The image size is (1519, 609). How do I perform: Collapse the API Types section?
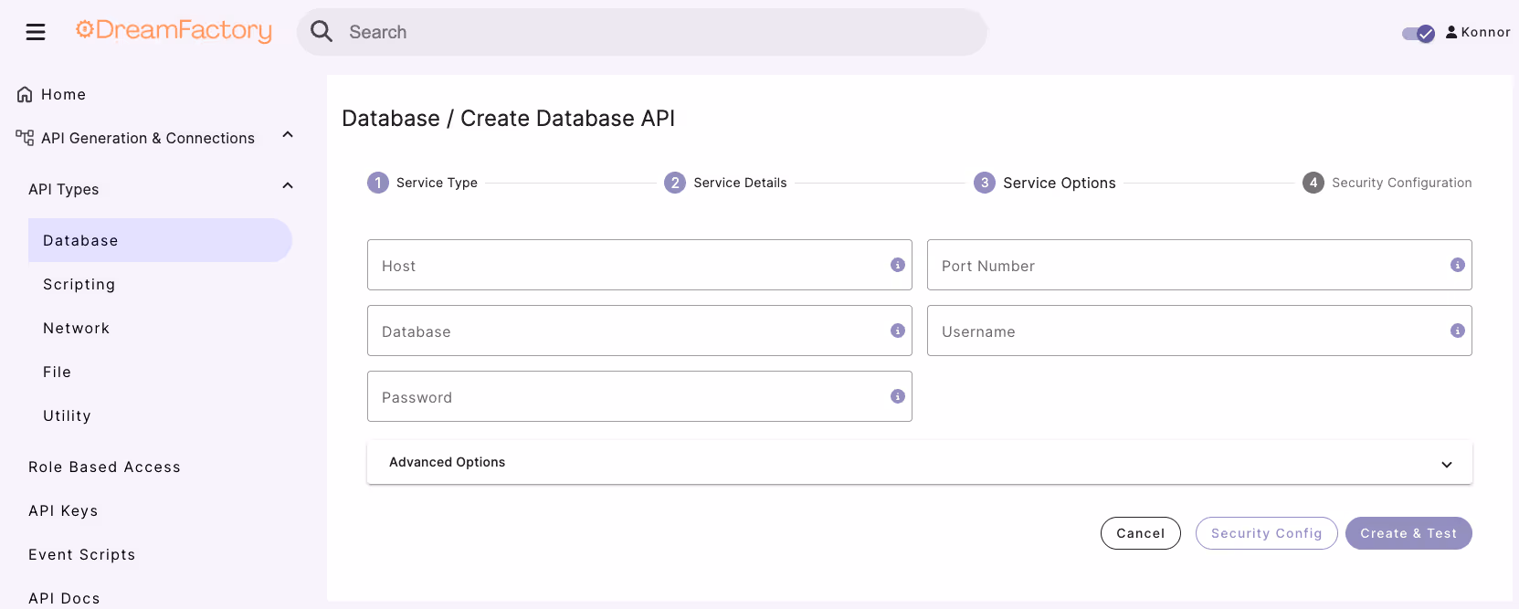click(x=288, y=186)
